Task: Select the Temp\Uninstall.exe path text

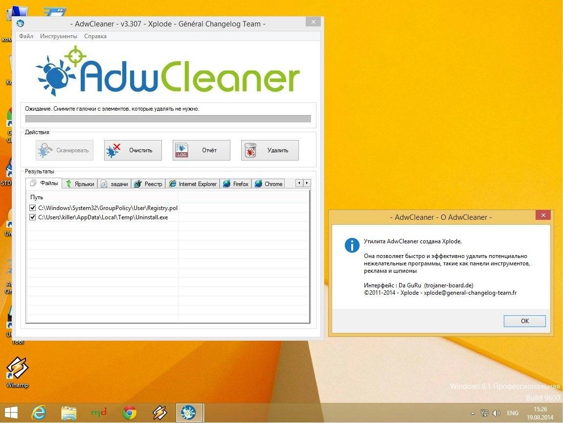Action: (x=103, y=217)
